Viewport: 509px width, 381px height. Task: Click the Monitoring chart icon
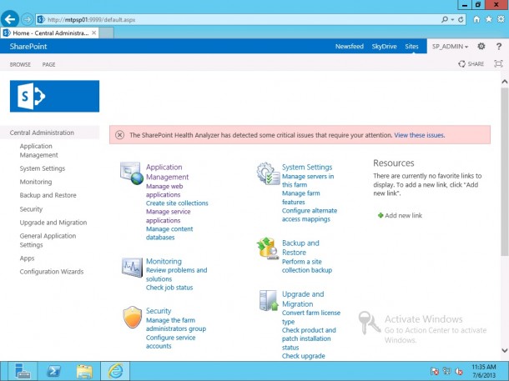coord(132,268)
